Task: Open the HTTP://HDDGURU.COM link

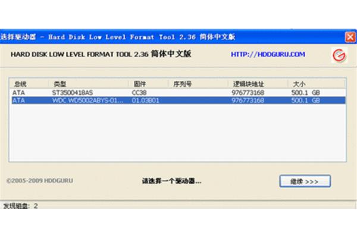Action: coord(268,54)
